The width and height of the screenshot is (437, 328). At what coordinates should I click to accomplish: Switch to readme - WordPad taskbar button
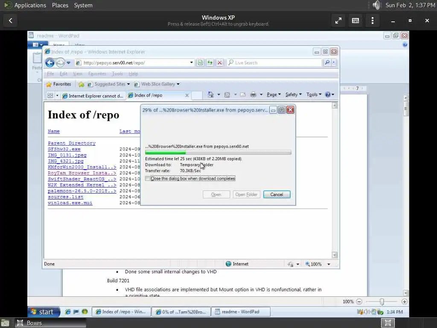[x=241, y=312]
